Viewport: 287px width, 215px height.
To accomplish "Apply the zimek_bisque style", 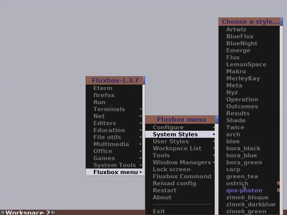I will point(249,197).
